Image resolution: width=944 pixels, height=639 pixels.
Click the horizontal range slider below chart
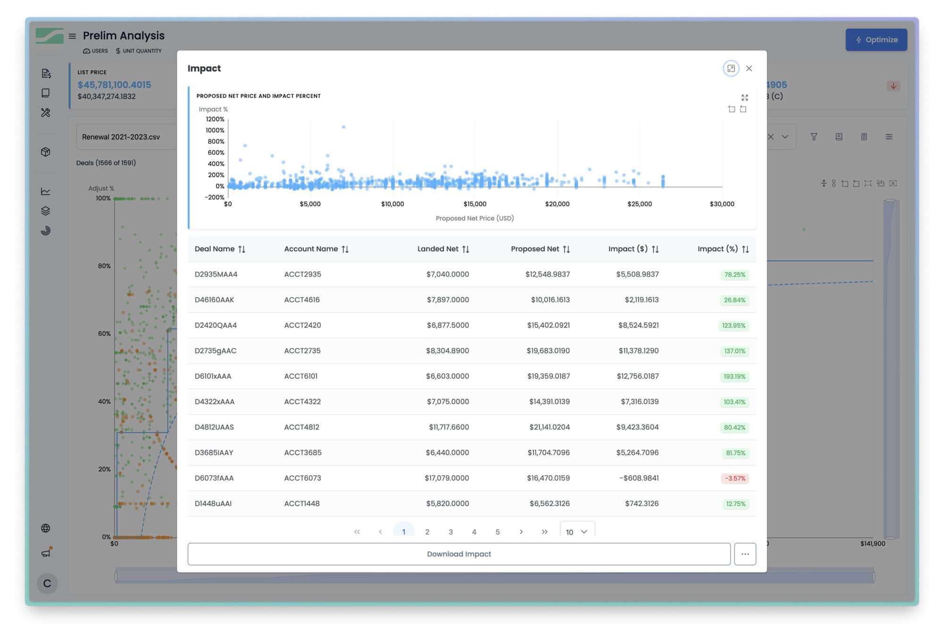[x=495, y=576]
